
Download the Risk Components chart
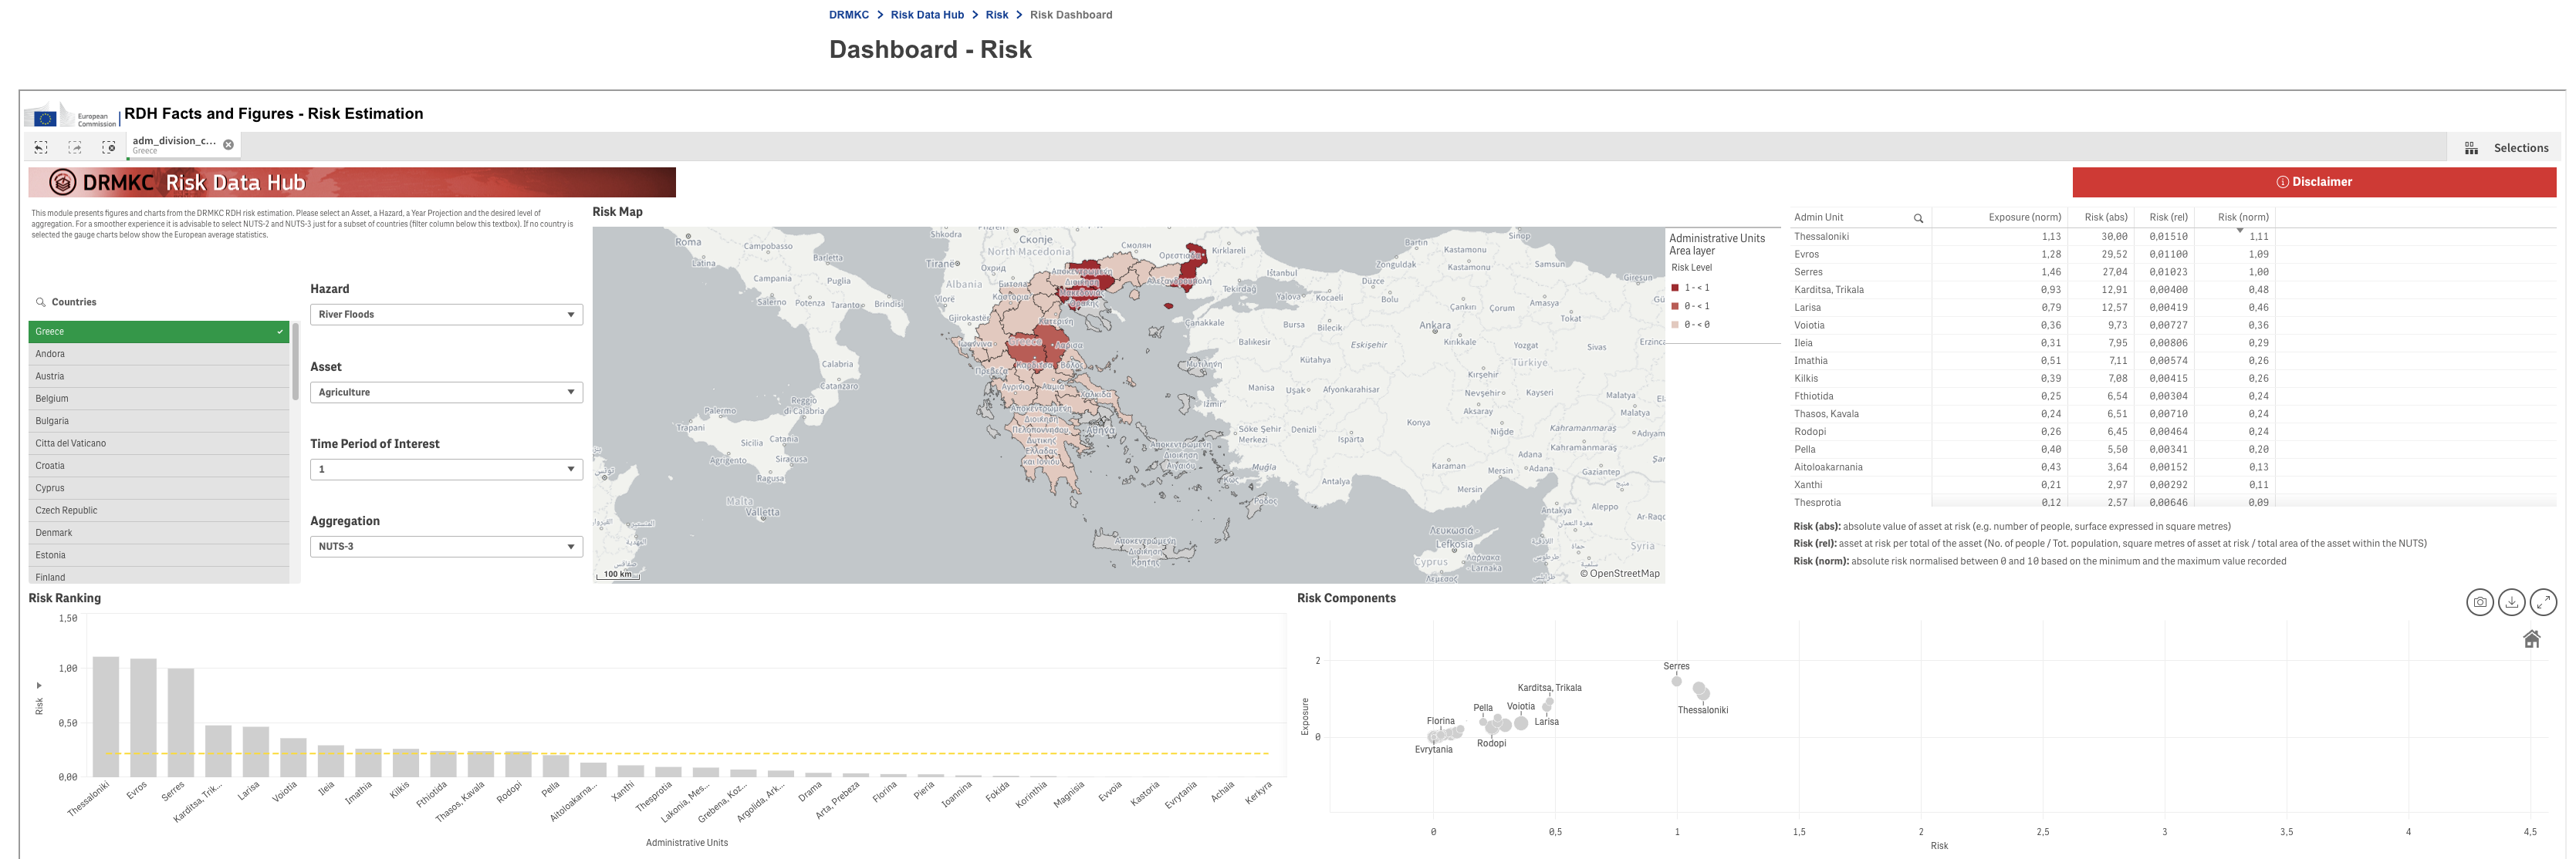click(x=2511, y=602)
